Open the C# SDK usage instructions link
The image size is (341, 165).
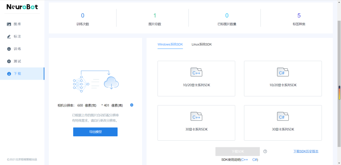[254, 160]
